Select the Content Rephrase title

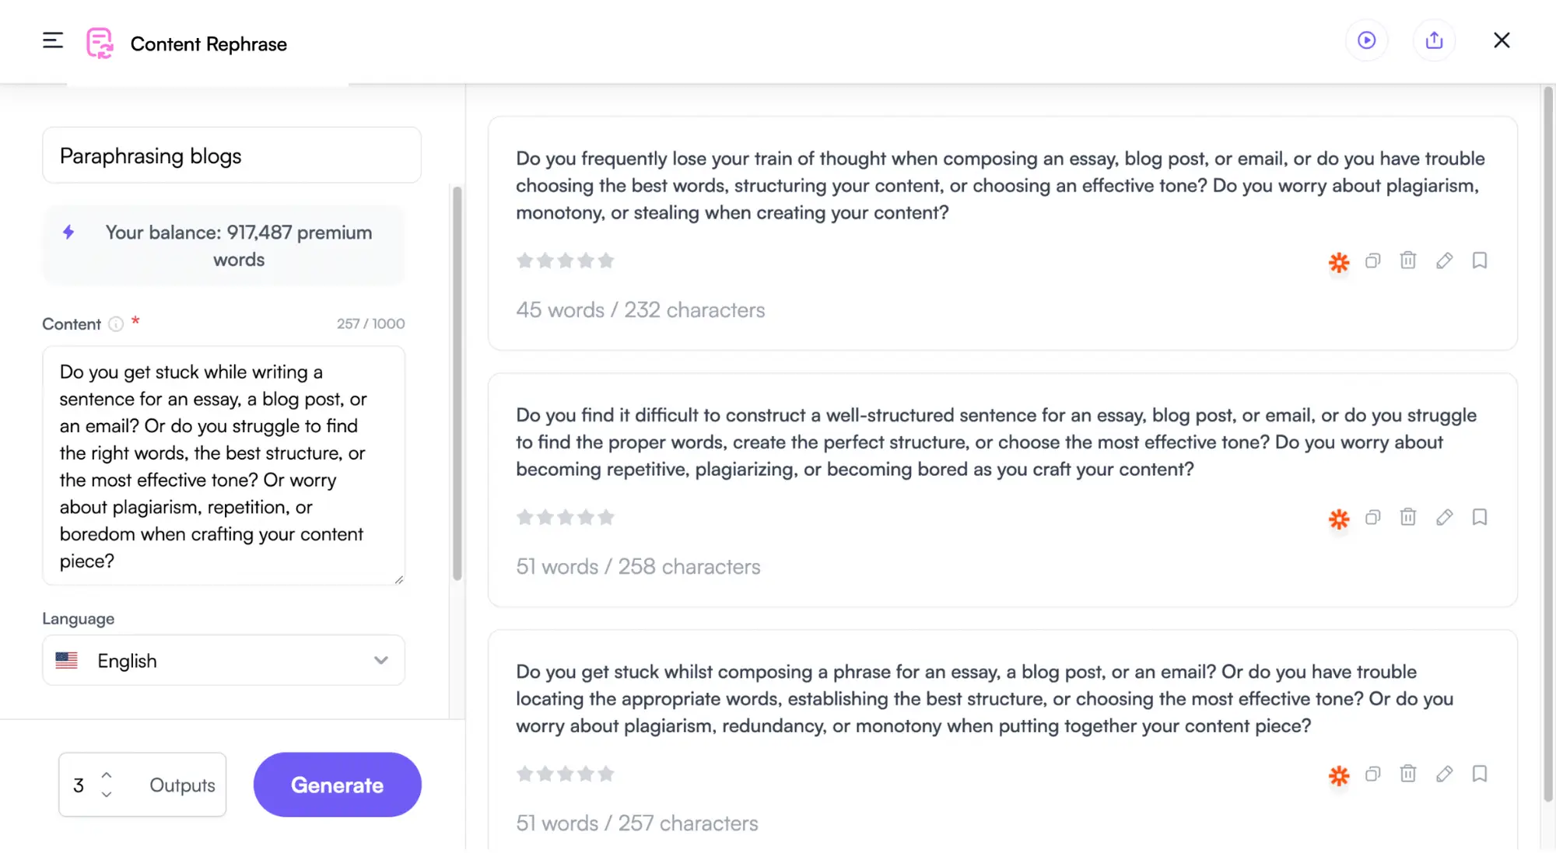(x=209, y=44)
